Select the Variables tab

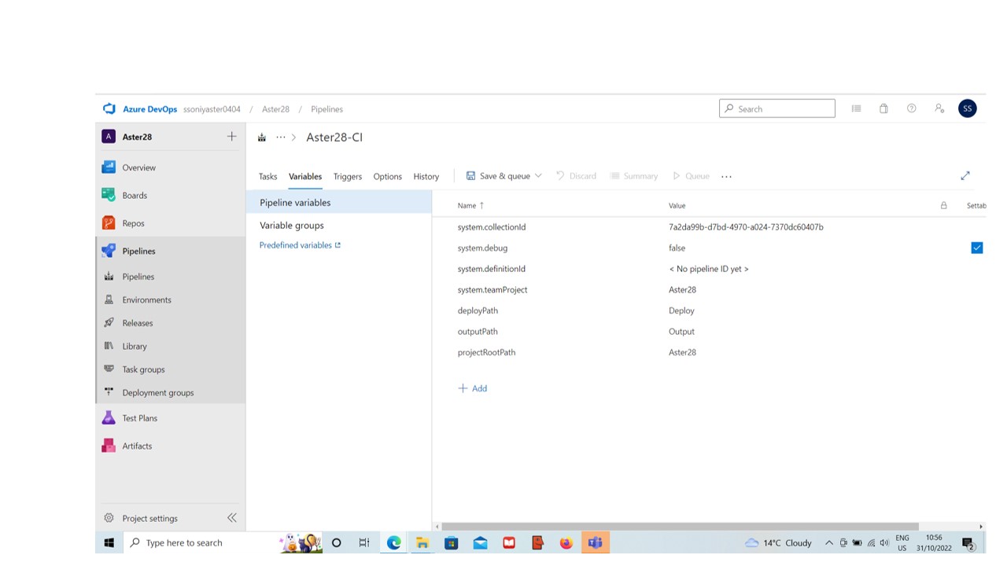pyautogui.click(x=305, y=176)
